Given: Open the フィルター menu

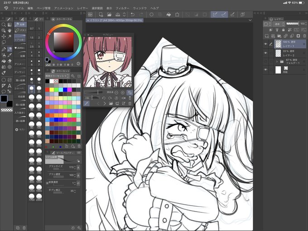Looking at the screenshot, I should 122,8.
